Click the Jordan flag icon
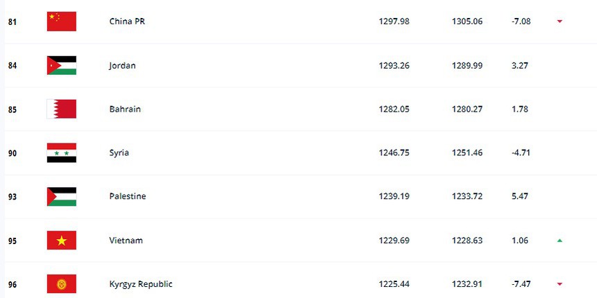This screenshot has width=597, height=298. pyautogui.click(x=61, y=65)
